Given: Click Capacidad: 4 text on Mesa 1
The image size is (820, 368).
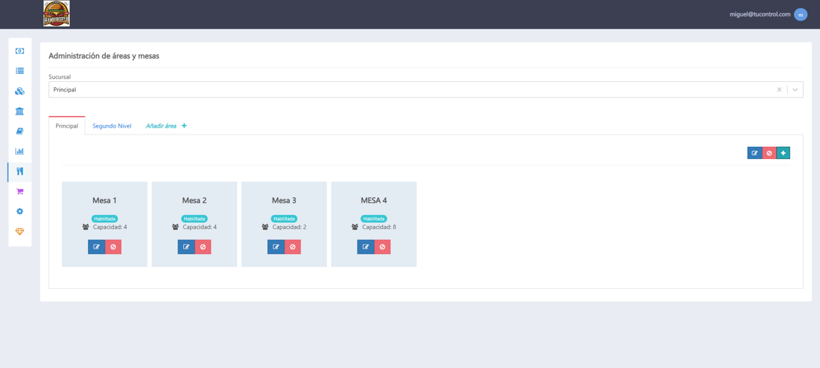Looking at the screenshot, I should 110,227.
